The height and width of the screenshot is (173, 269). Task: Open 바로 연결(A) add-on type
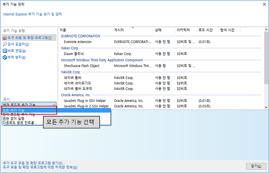17,51
